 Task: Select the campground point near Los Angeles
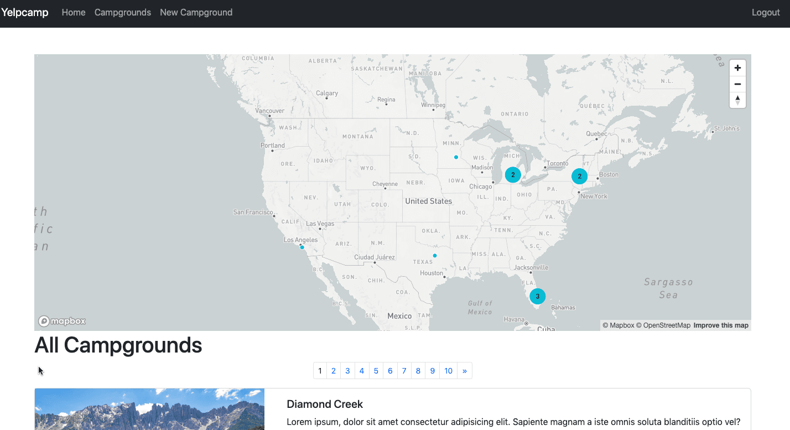coord(302,247)
